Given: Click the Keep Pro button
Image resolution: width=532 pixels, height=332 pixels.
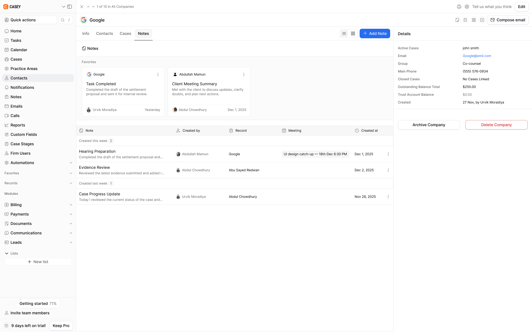Looking at the screenshot, I should (61, 326).
